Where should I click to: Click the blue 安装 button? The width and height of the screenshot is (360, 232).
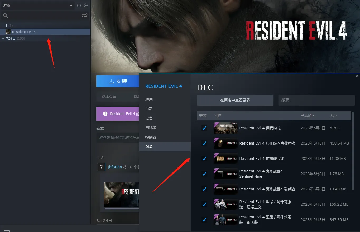pyautogui.click(x=118, y=81)
